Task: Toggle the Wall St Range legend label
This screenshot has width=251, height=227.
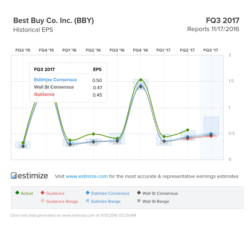Action: [x=156, y=201]
